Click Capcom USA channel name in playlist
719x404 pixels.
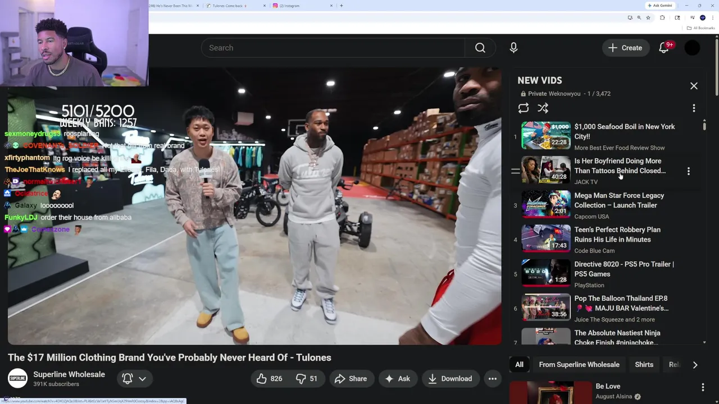(591, 217)
